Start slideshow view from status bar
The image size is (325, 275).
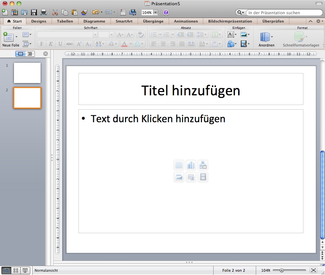[x=25, y=270]
